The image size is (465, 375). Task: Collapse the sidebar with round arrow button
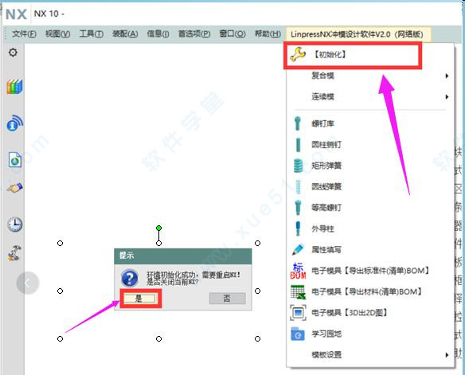pyautogui.click(x=28, y=283)
